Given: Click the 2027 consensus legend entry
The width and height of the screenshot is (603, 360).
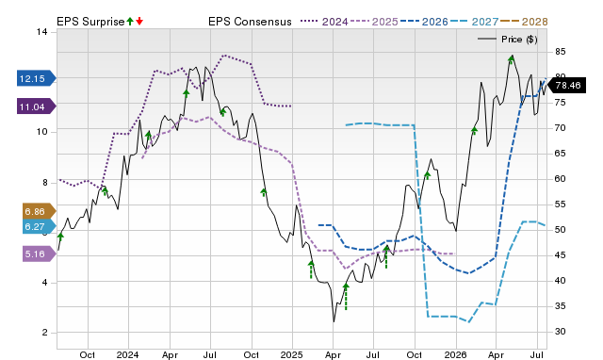Looking at the screenshot, I should (474, 22).
